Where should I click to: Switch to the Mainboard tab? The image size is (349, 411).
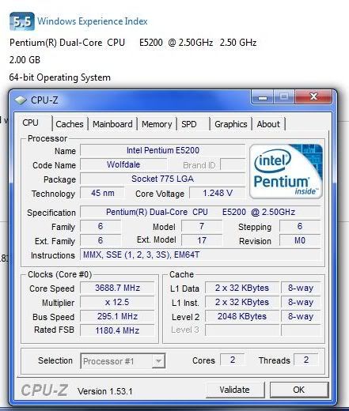pyautogui.click(x=112, y=124)
